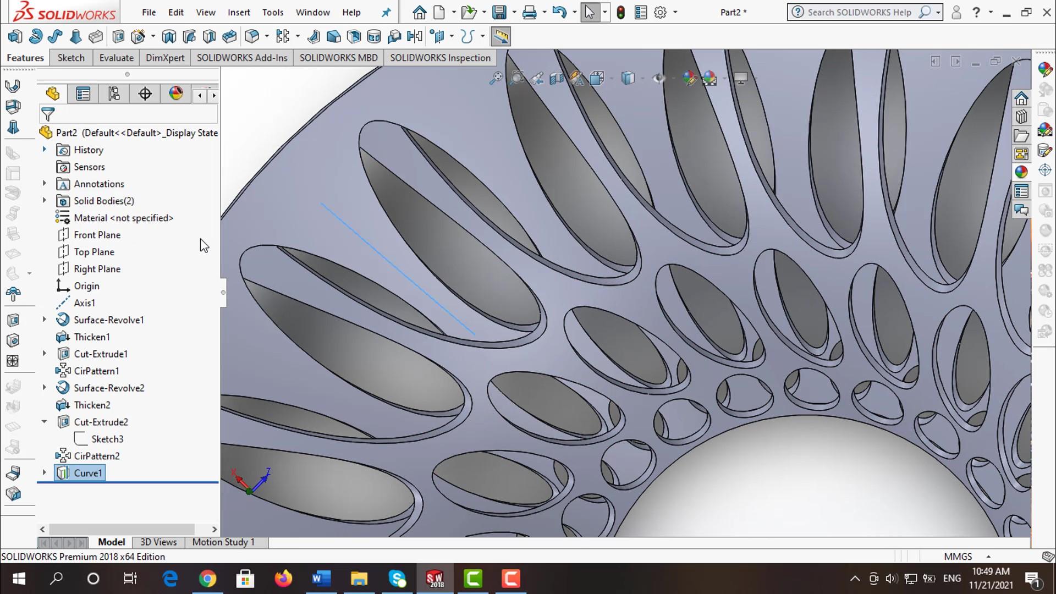Click the Curves tool icon

(x=468, y=37)
